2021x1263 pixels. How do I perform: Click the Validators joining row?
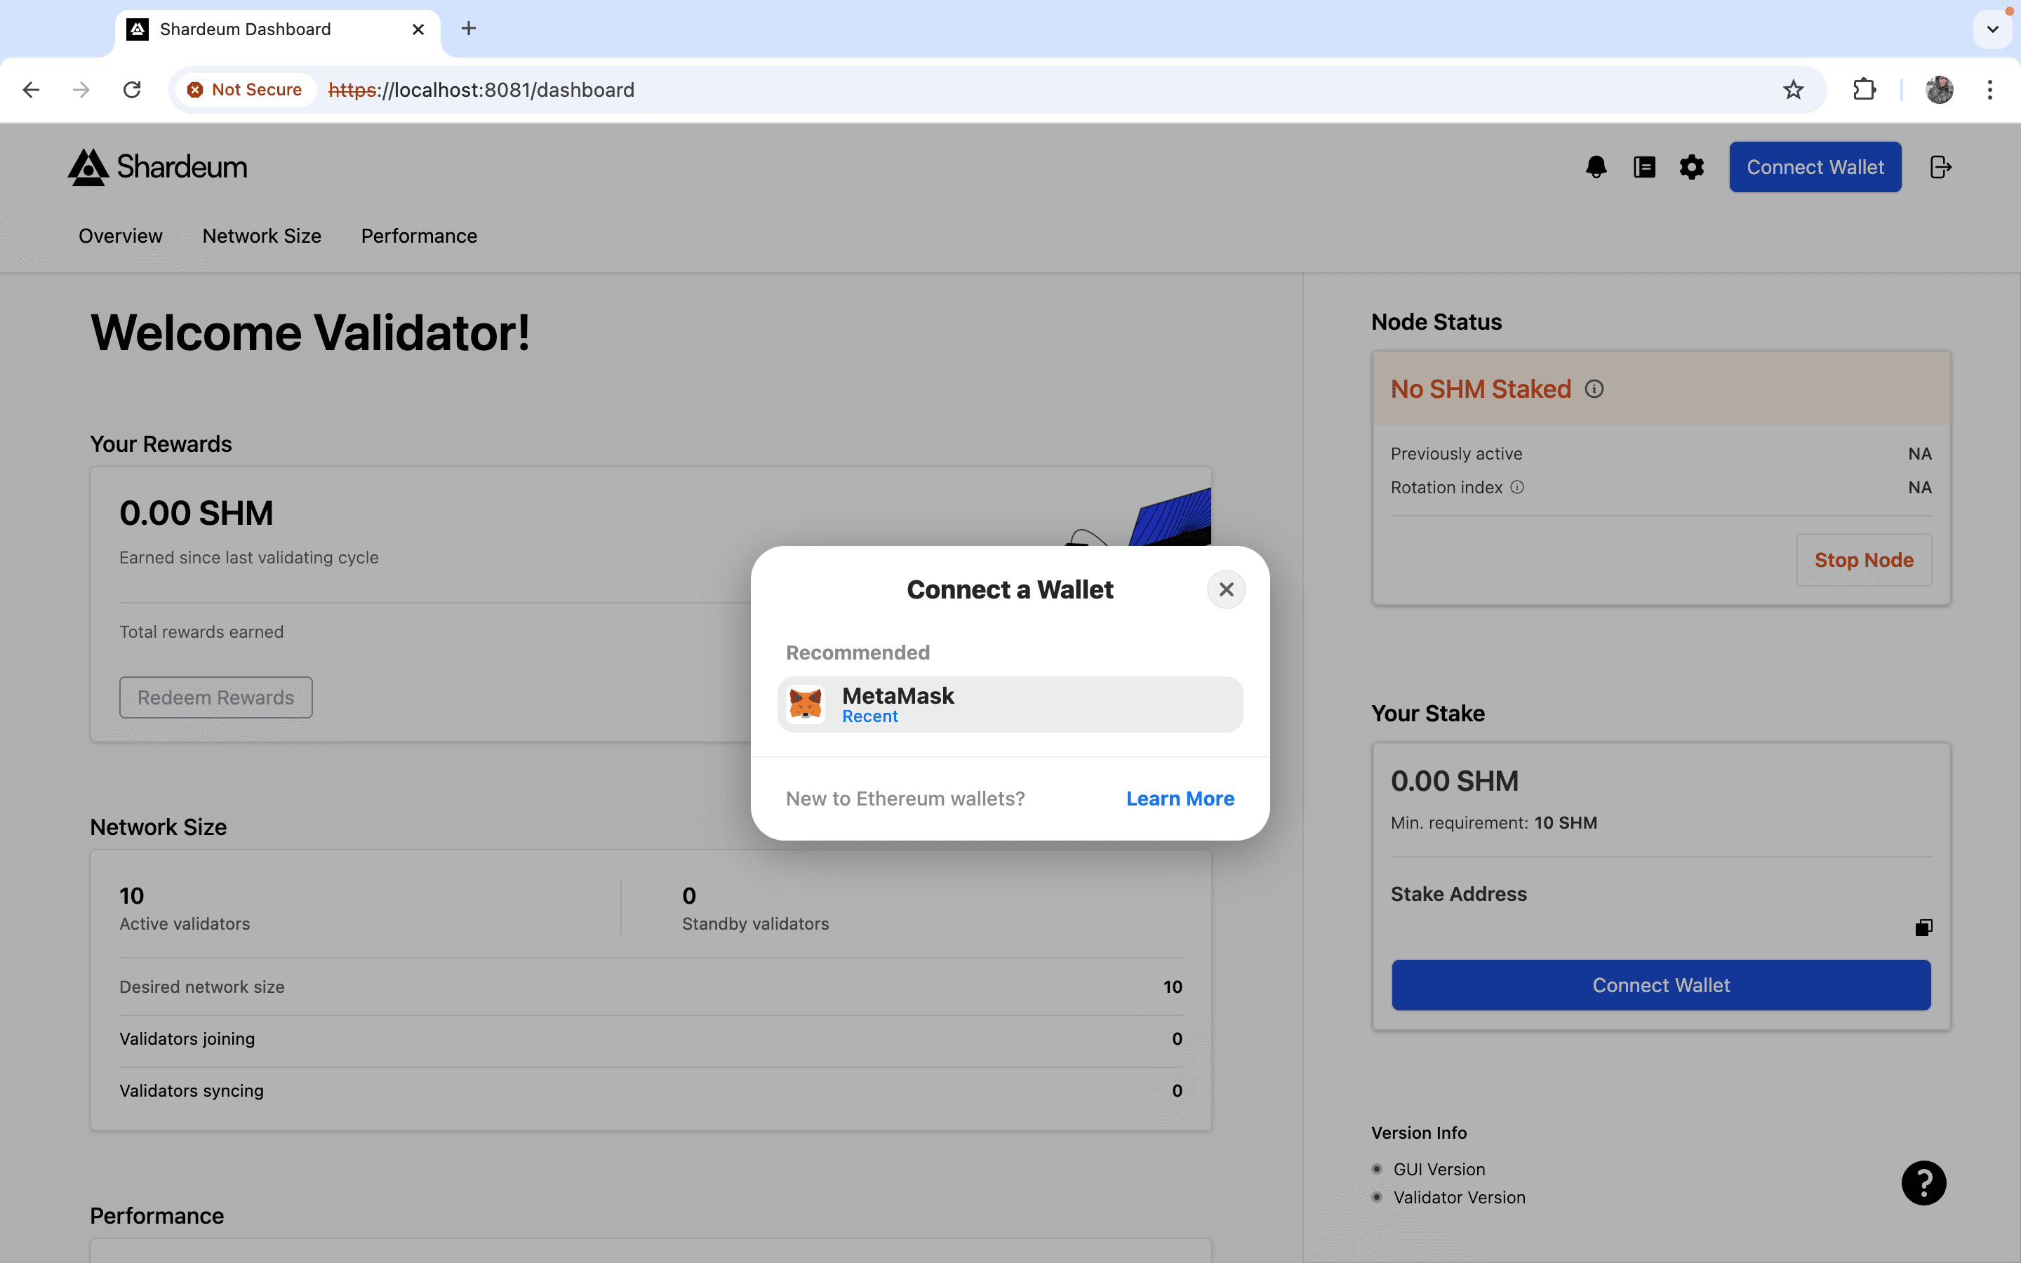[x=651, y=1039]
